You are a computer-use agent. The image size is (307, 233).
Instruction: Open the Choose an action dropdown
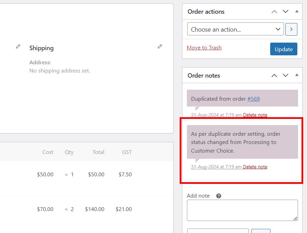tap(235, 29)
